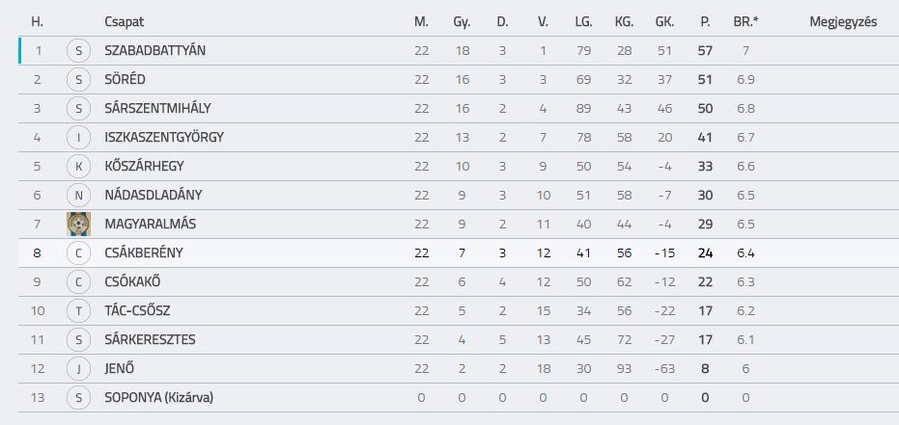Select the BR.* column header
Viewport: 899px width, 425px height.
745,22
